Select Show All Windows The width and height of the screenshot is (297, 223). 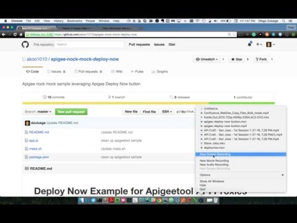212,181
